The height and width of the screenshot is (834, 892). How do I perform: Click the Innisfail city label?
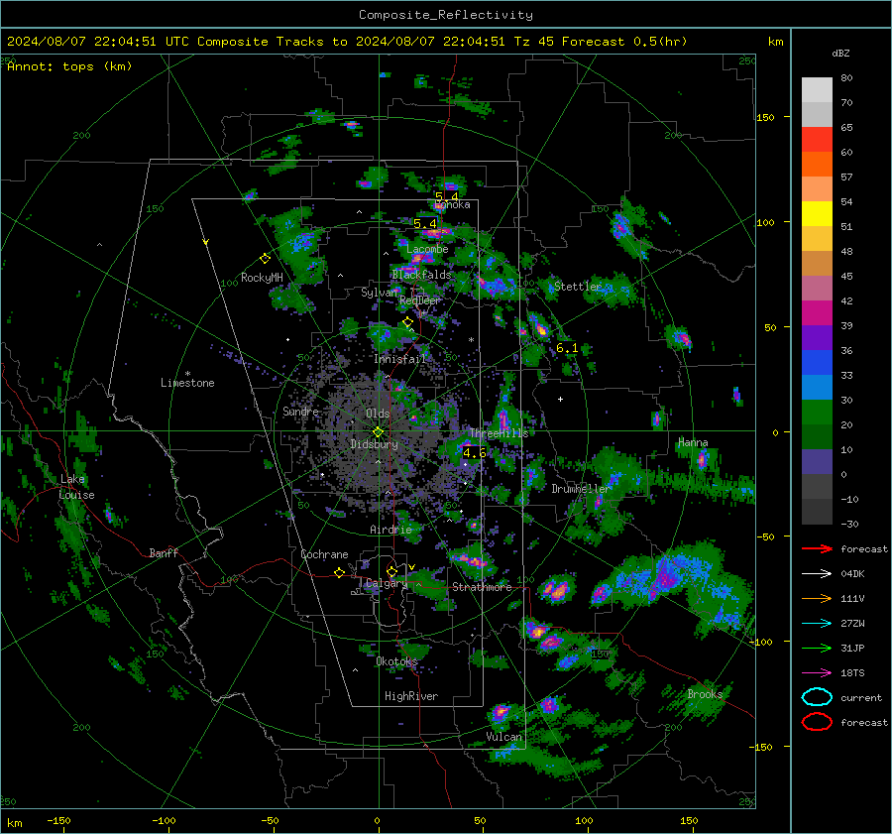(x=399, y=359)
